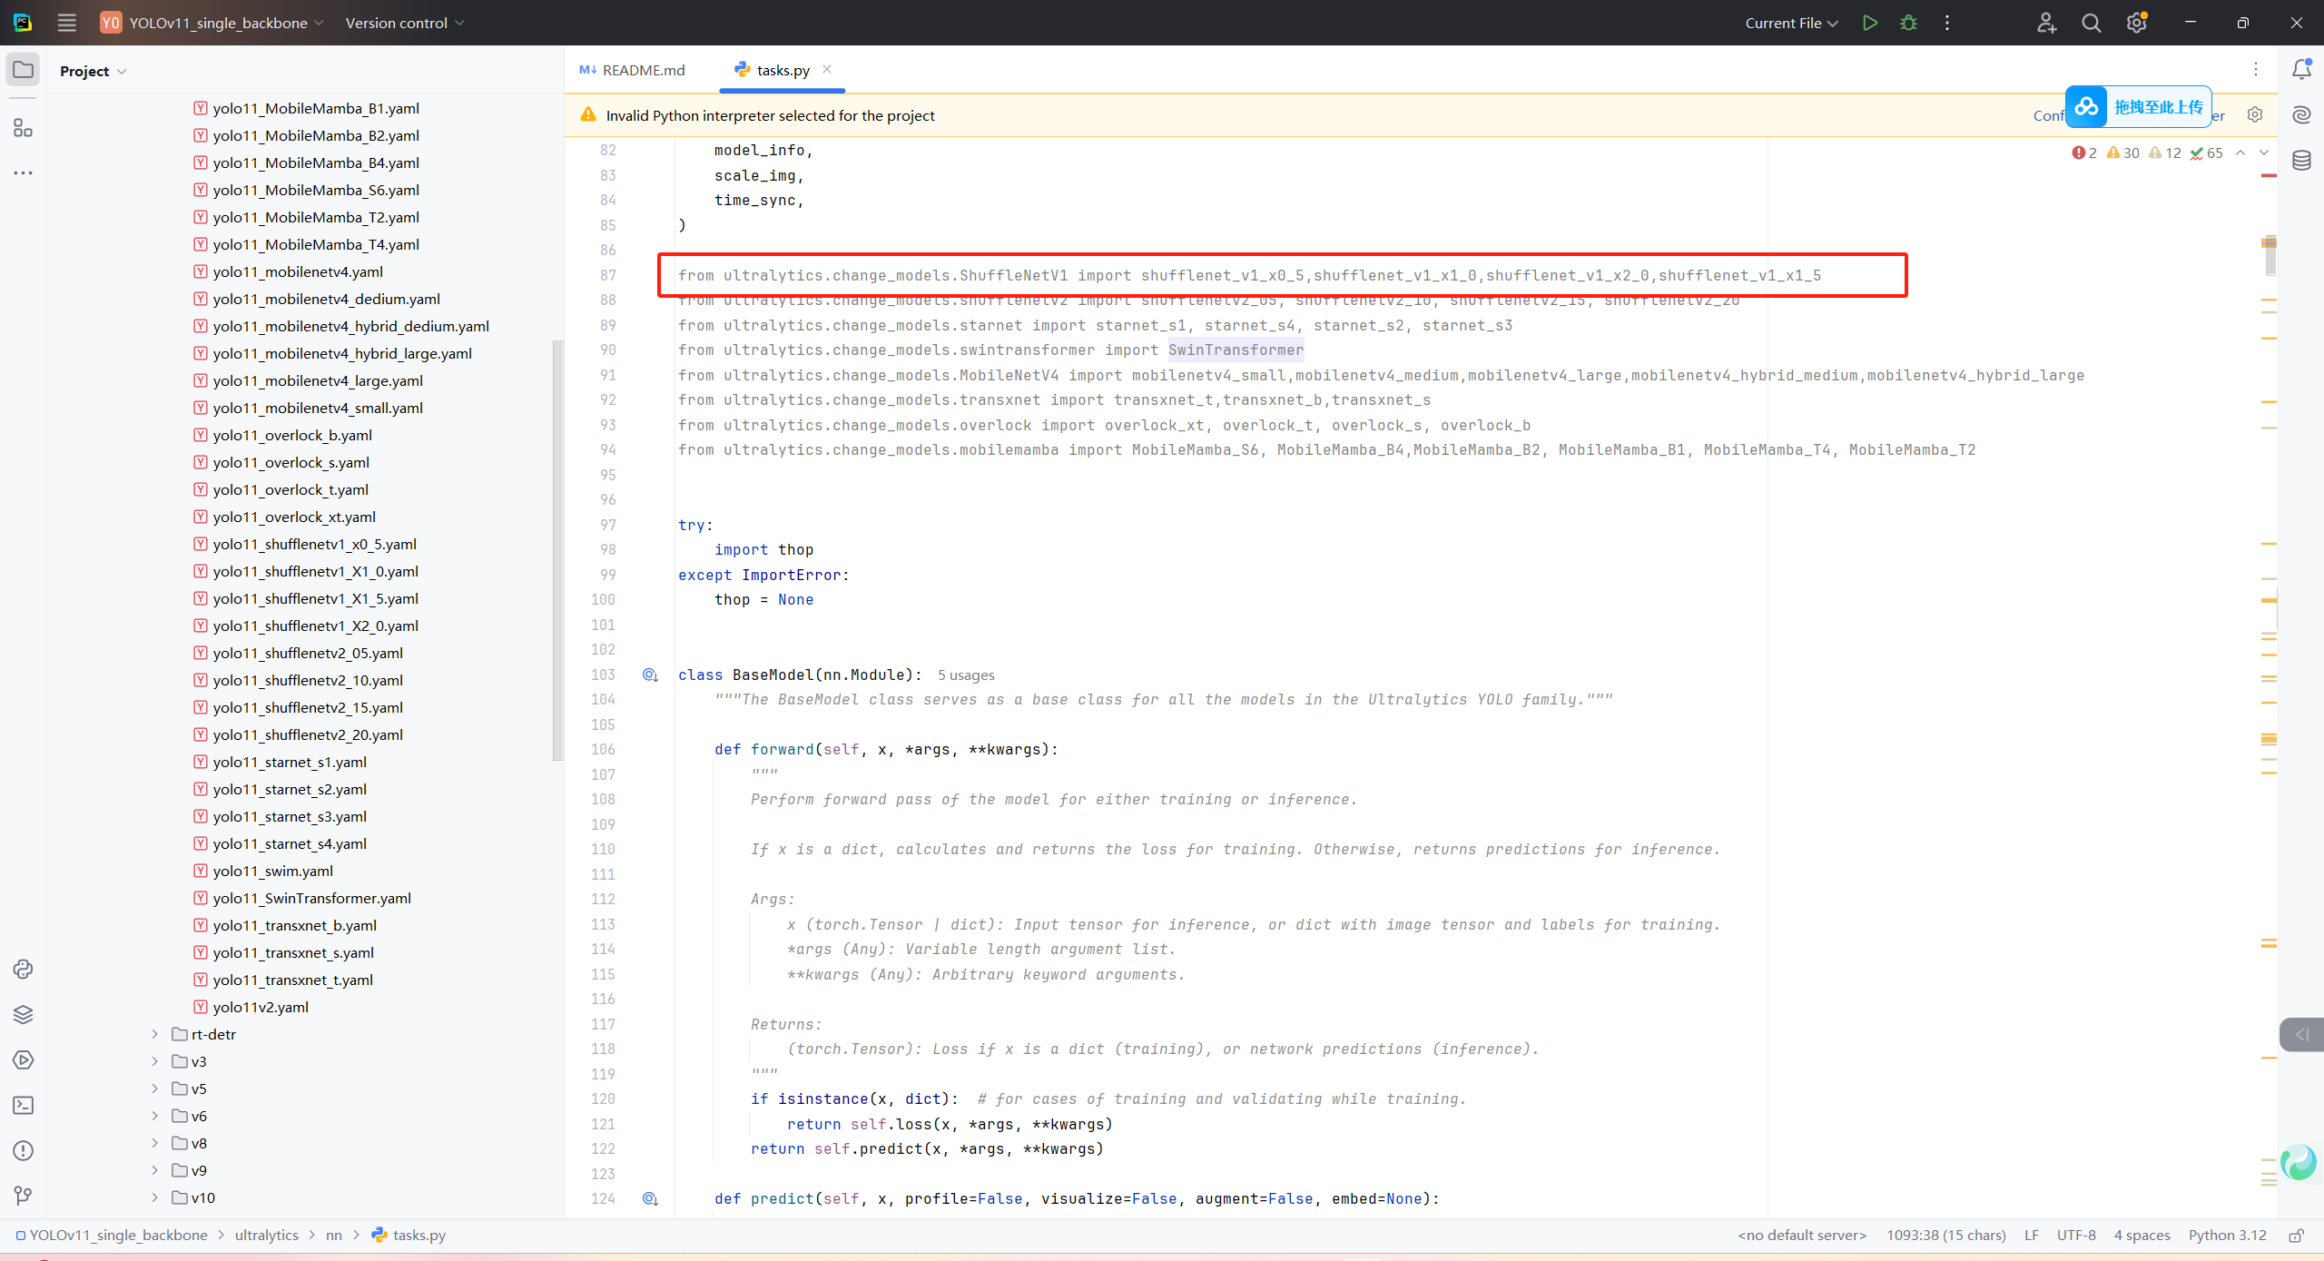The image size is (2324, 1261).
Task: Click the Debug bug icon
Action: 1908,23
